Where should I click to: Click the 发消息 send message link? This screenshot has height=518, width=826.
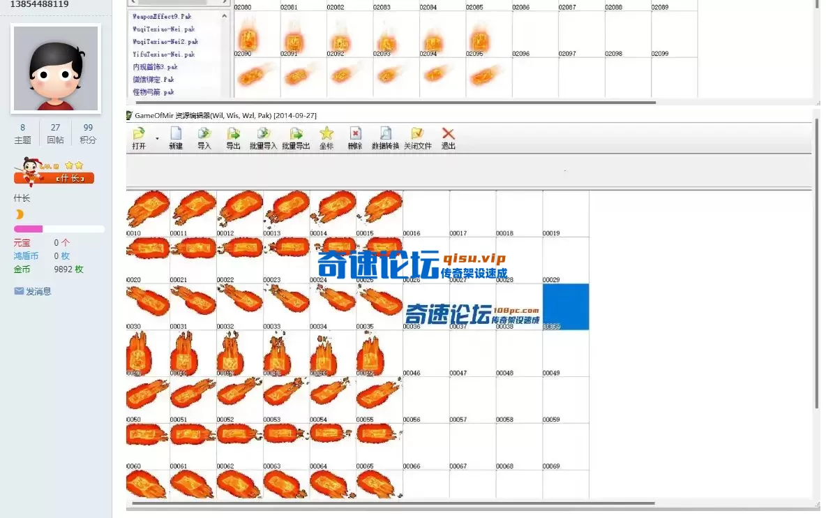(31, 291)
